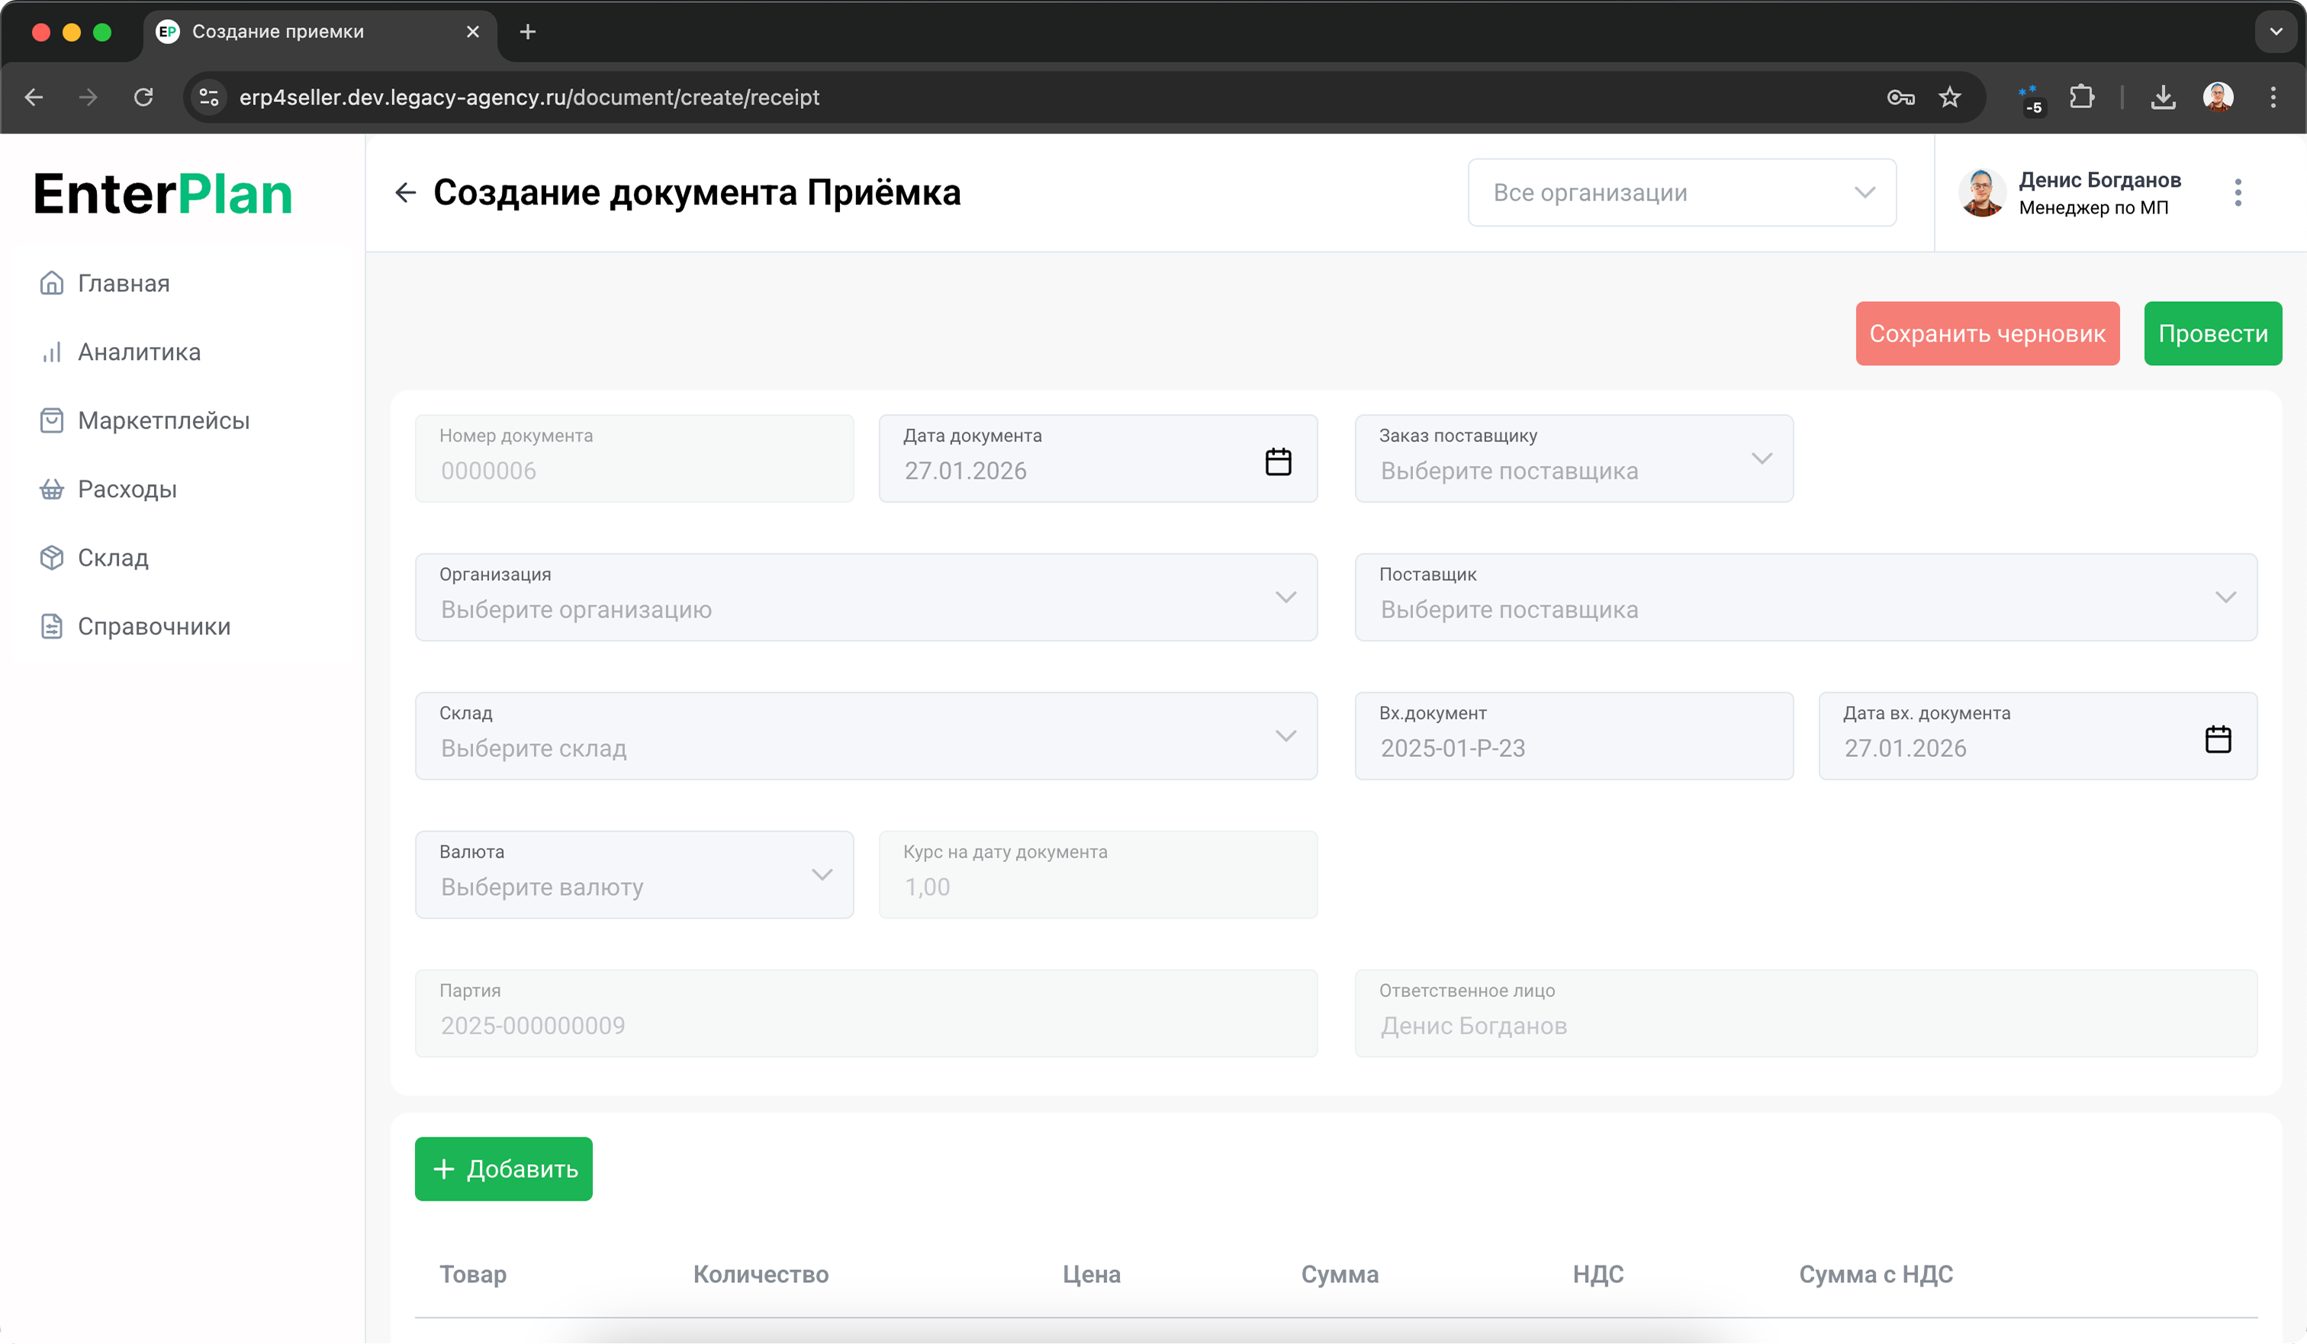The height and width of the screenshot is (1344, 2307).
Task: Expand the Организация selector
Action: point(865,598)
